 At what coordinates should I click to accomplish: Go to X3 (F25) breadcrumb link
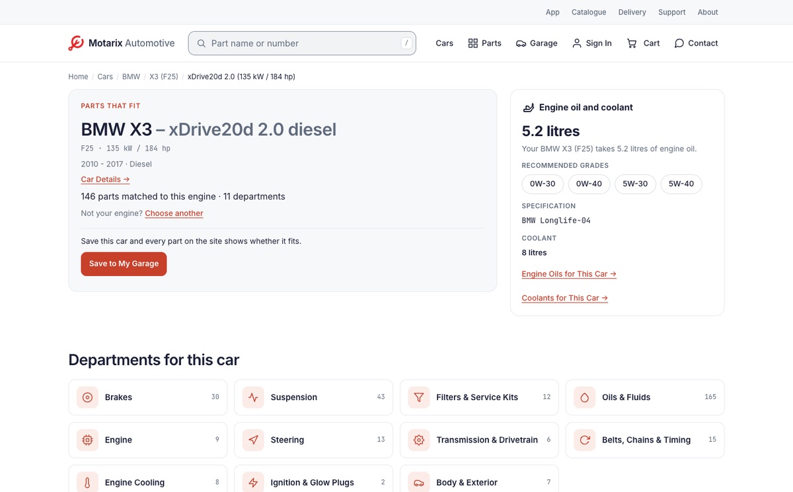pyautogui.click(x=164, y=77)
